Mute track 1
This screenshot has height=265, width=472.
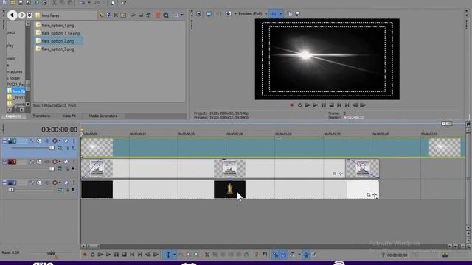tap(66, 141)
